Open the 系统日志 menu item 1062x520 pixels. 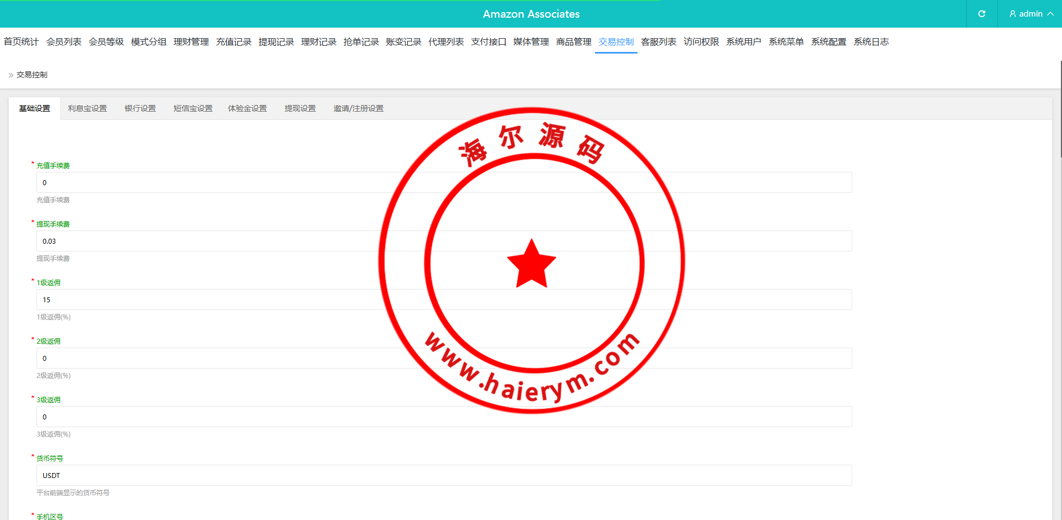tap(871, 42)
